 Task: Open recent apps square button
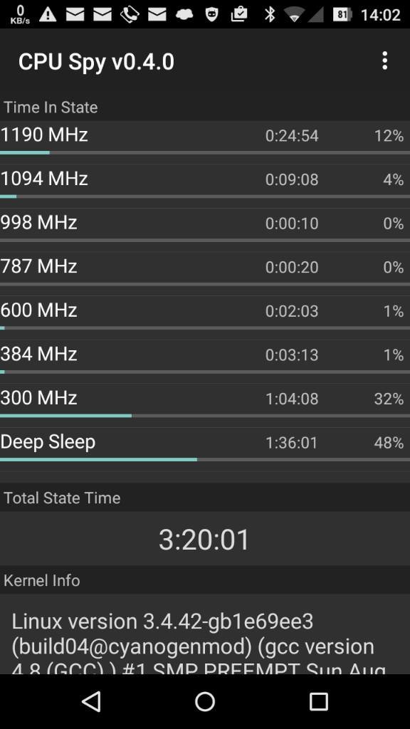319,701
